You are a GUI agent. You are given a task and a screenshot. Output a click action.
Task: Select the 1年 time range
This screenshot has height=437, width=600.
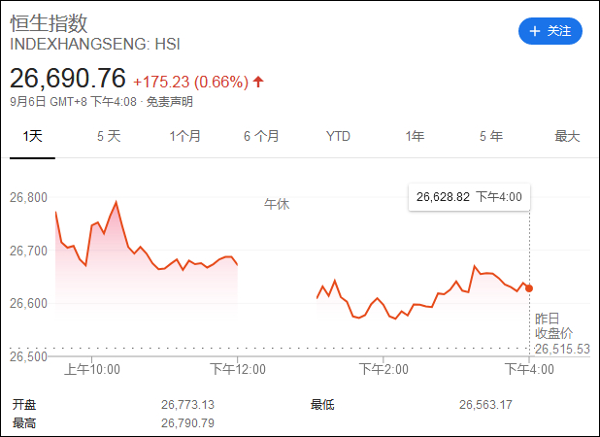[x=415, y=137]
